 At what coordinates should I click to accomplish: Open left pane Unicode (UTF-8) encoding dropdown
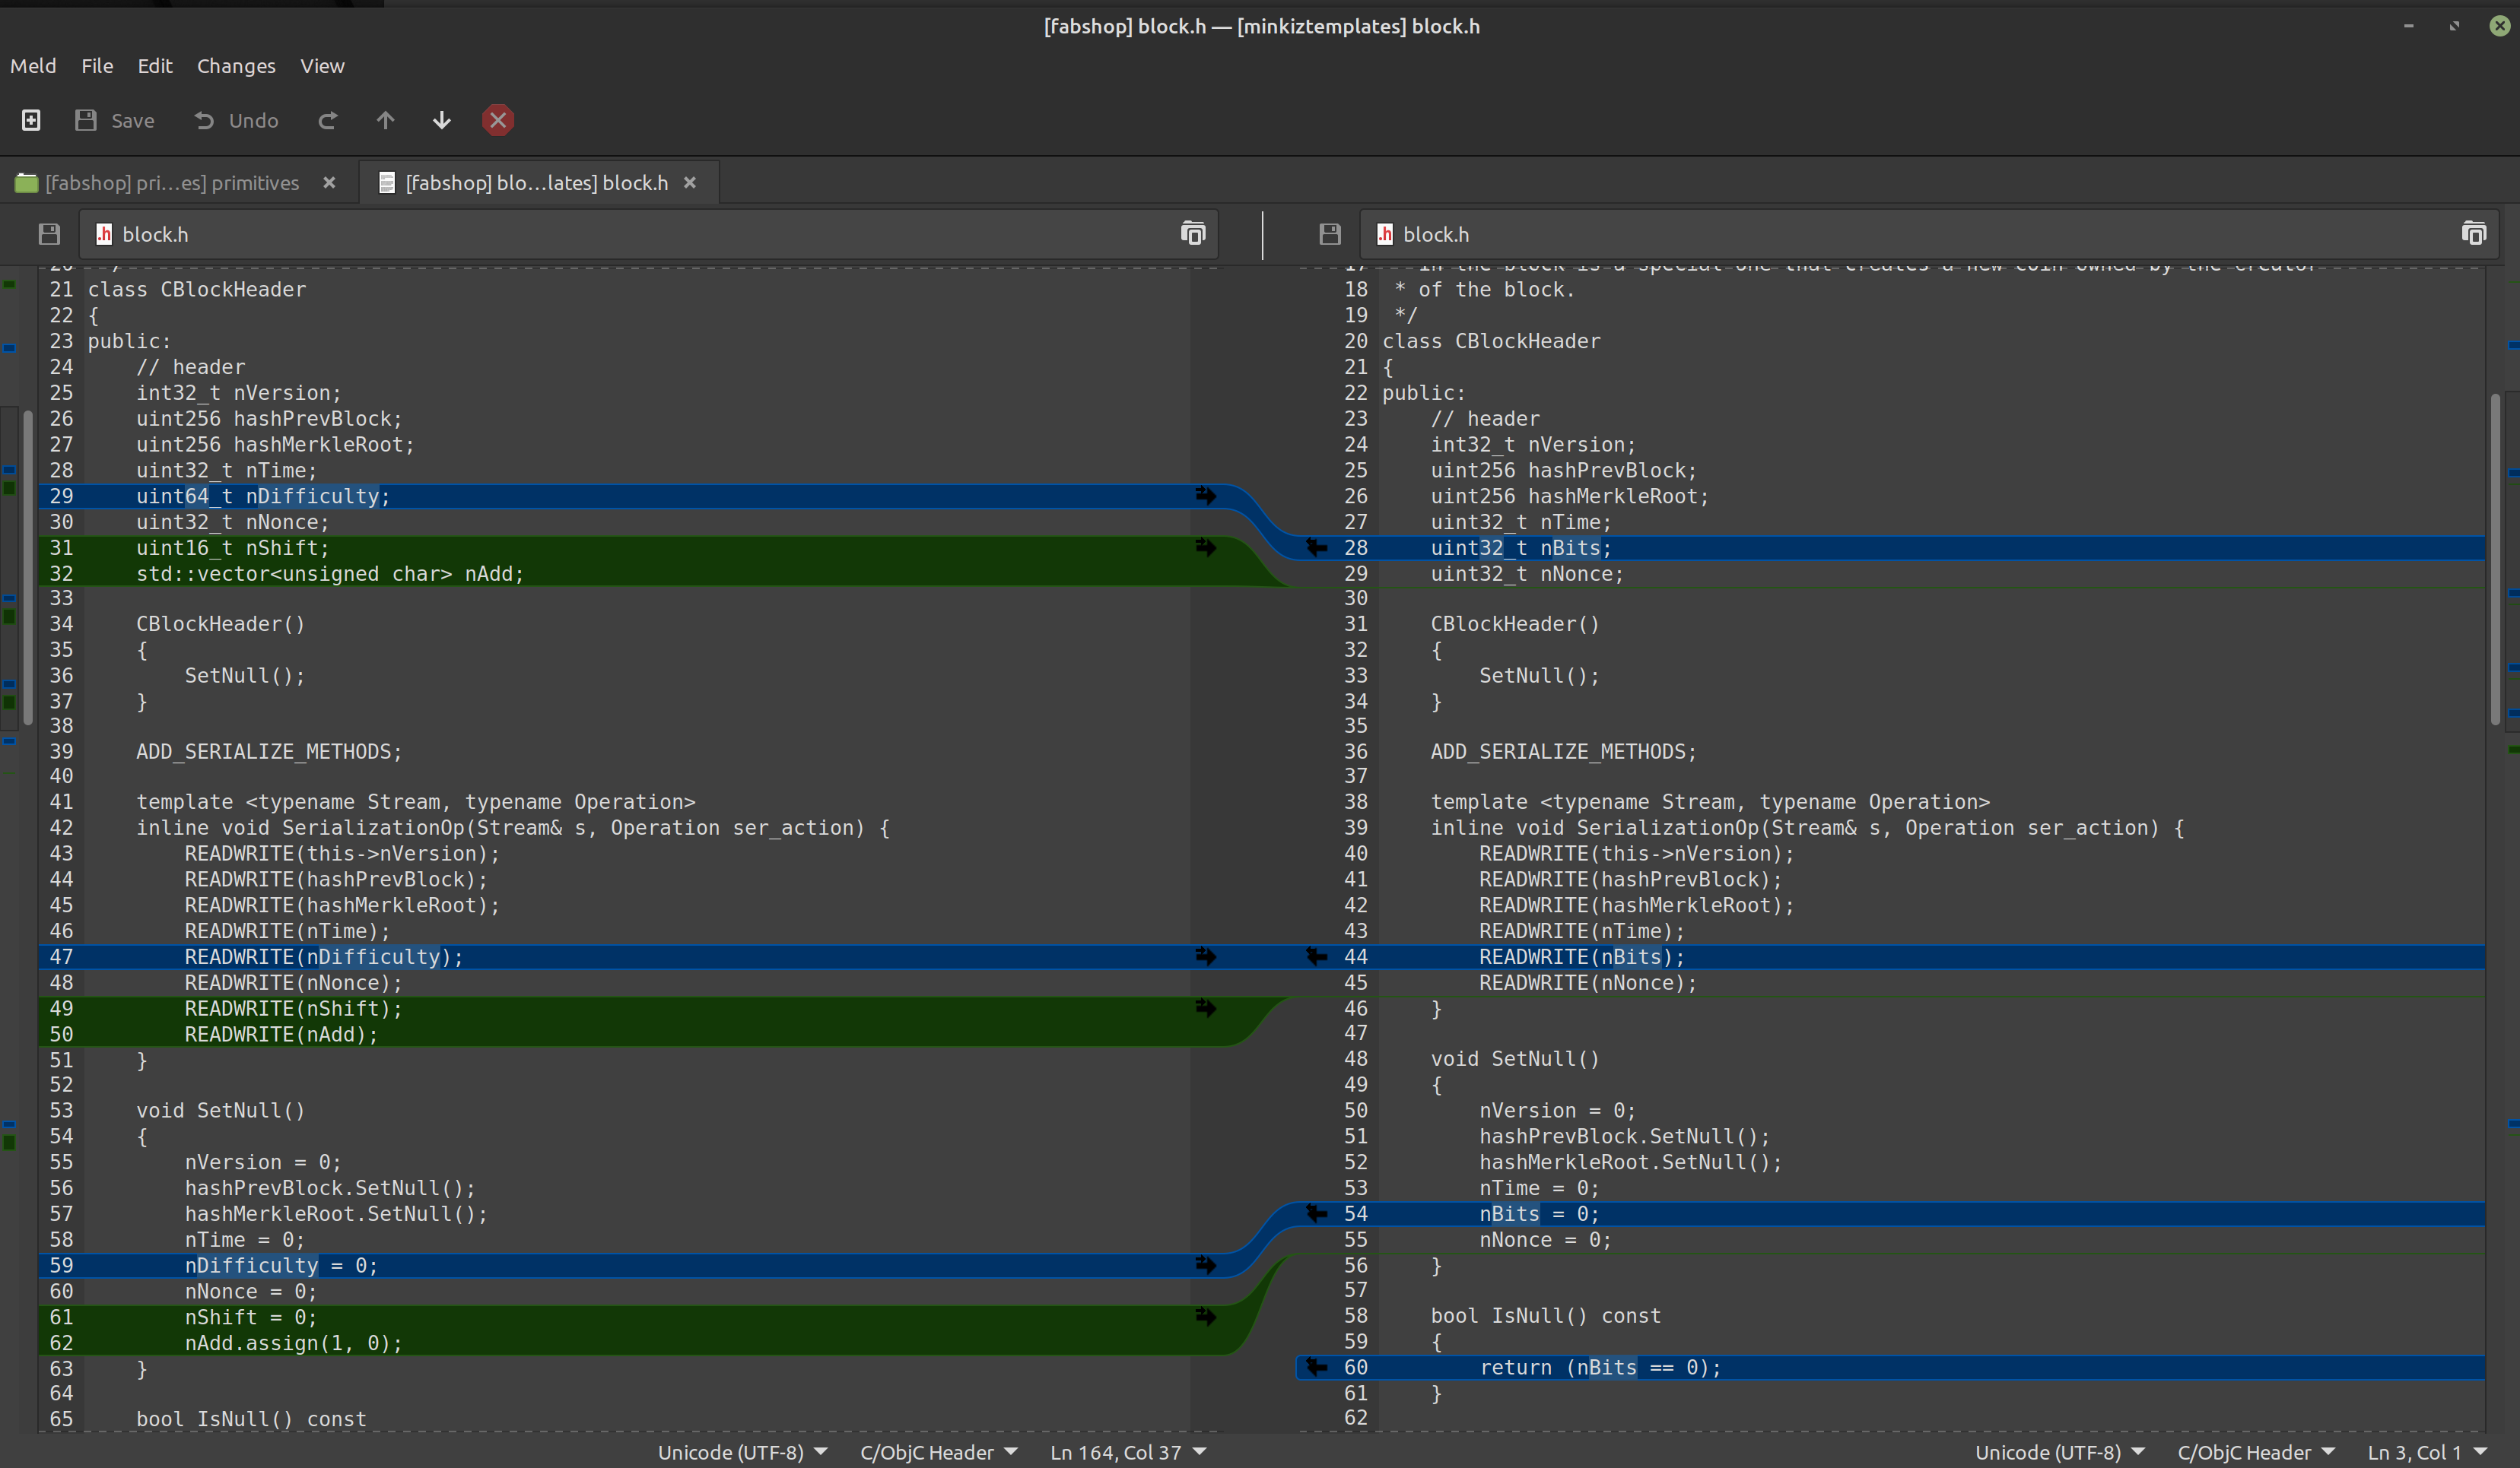[x=742, y=1452]
